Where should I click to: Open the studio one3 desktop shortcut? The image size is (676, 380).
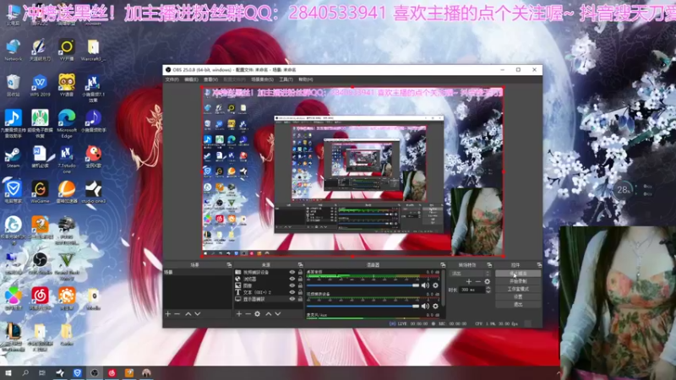[x=93, y=193]
